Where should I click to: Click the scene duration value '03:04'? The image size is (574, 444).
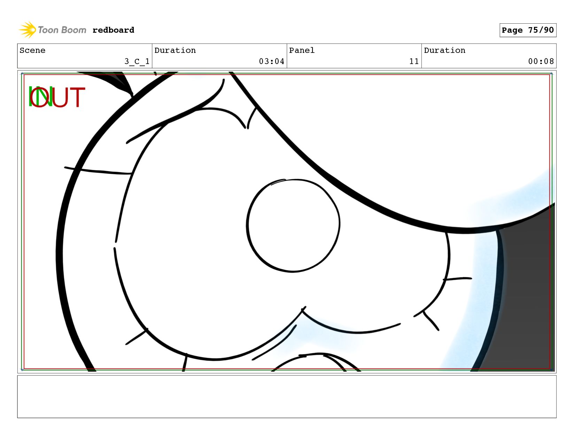point(272,62)
